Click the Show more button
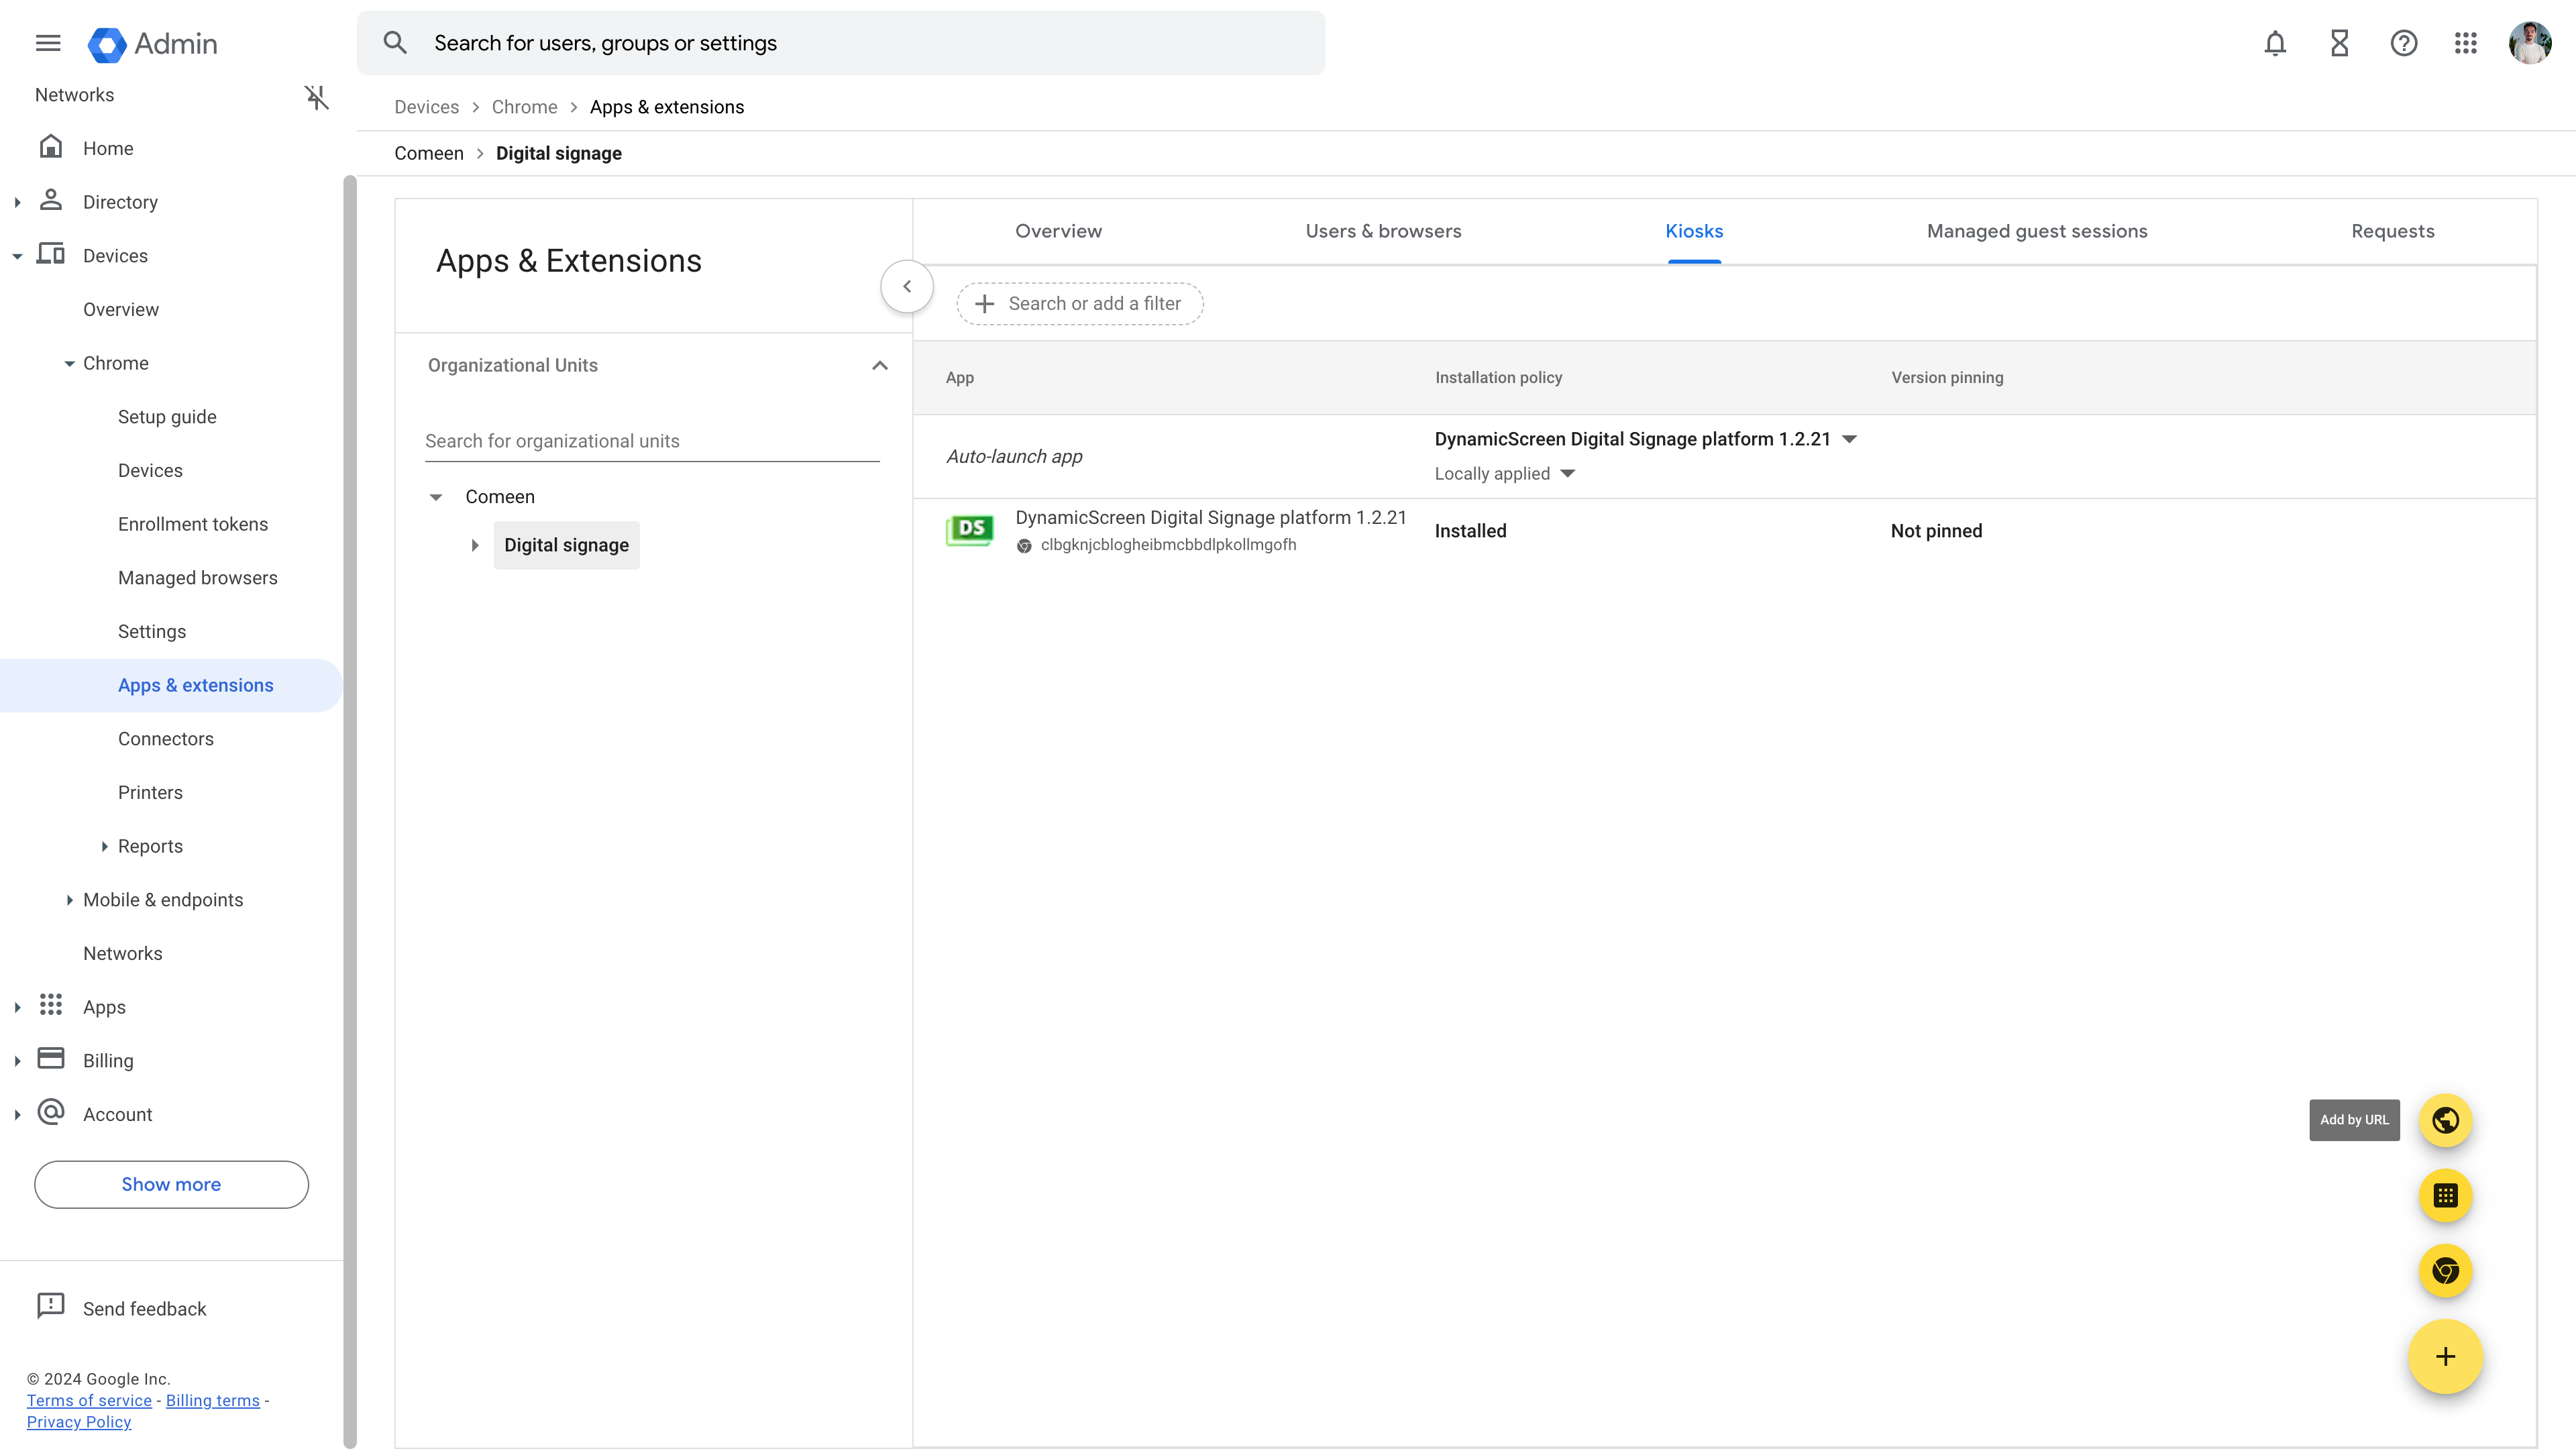This screenshot has width=2576, height=1449. click(171, 1184)
